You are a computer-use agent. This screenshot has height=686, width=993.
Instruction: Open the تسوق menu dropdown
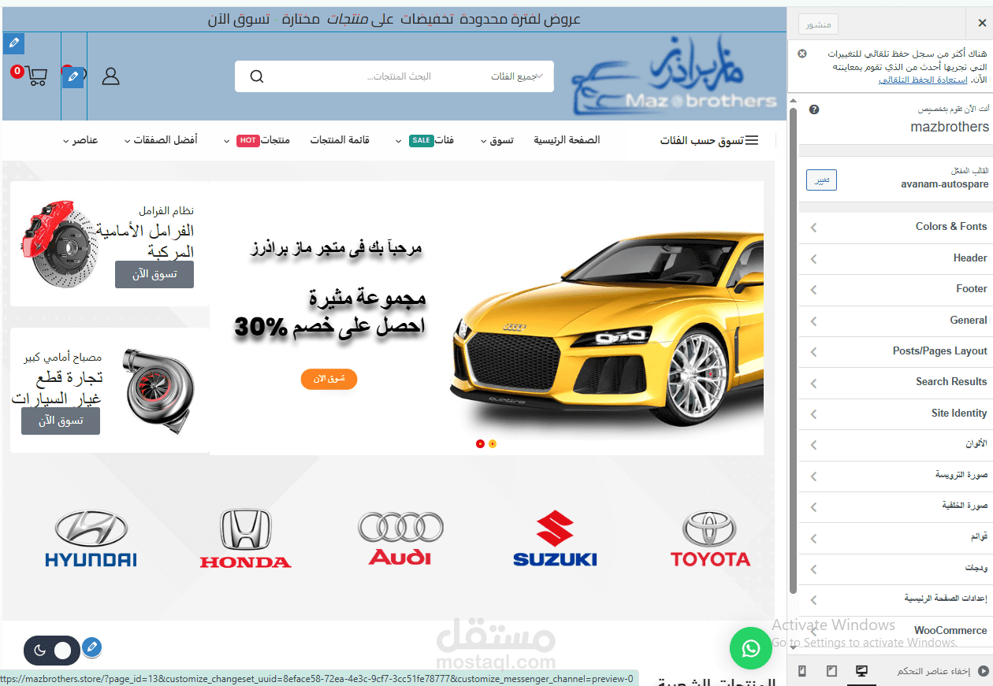496,140
